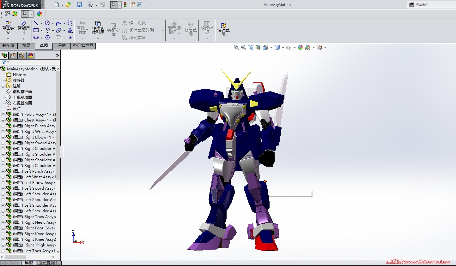Expand the Pelvic Assy<1> tree node
Image resolution: width=456 pixels, height=266 pixels.
pyautogui.click(x=3, y=115)
